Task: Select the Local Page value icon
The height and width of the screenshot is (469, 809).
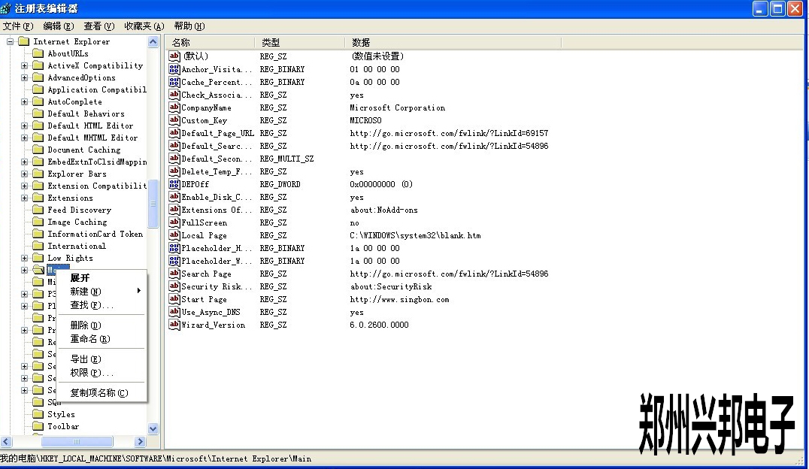Action: pos(174,235)
